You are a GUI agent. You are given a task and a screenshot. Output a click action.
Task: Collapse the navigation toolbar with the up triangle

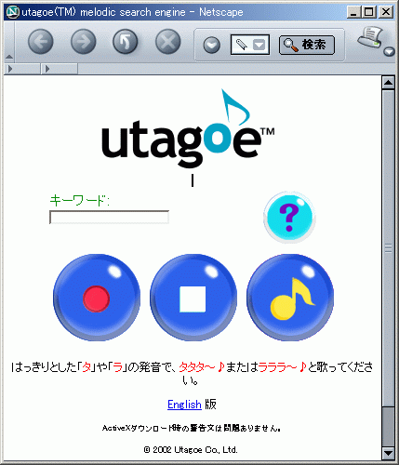(x=9, y=57)
